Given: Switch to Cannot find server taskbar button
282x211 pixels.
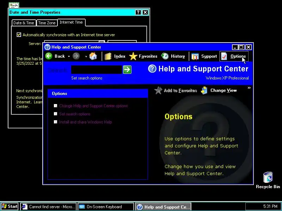Looking at the screenshot, I should click(48, 207).
